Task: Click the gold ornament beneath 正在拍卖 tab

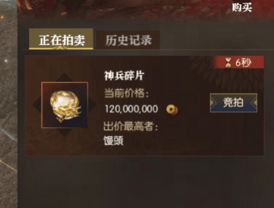Action: pos(60,47)
